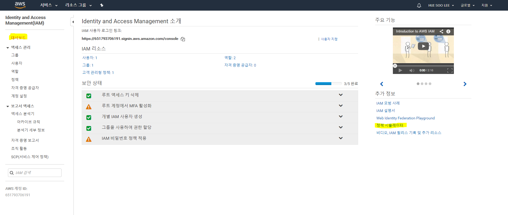The width and height of the screenshot is (508, 215).
Task: Open the HUI SOO LEE account menu
Action: point(441,5)
